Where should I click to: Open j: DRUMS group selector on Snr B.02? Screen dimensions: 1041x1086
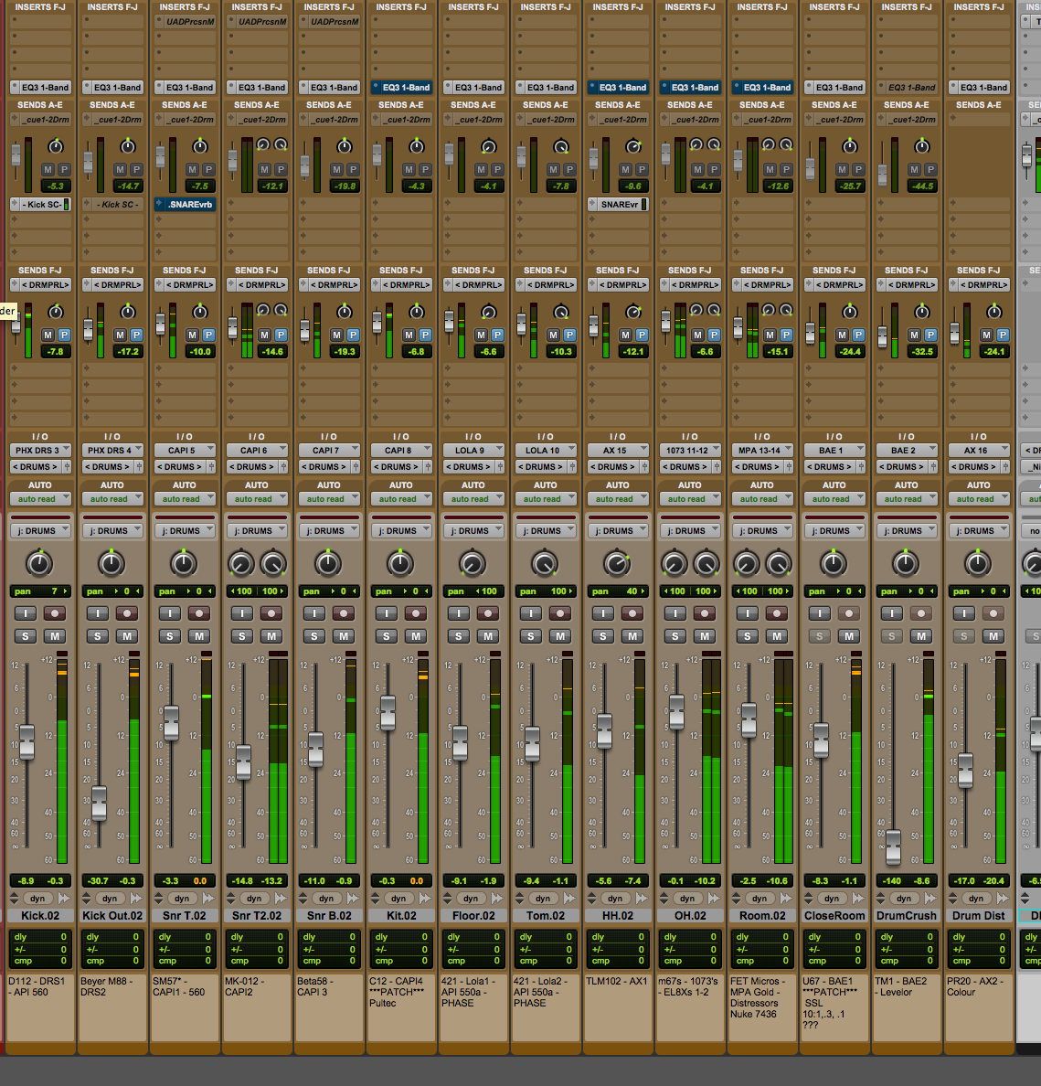(x=329, y=531)
